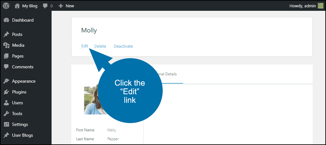This screenshot has width=326, height=145.
Task: Open Howdy, admin account avatar
Action: (x=320, y=6)
